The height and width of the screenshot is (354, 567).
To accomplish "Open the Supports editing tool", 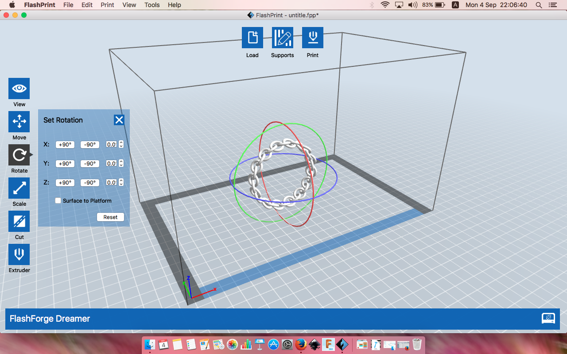I will [x=283, y=38].
